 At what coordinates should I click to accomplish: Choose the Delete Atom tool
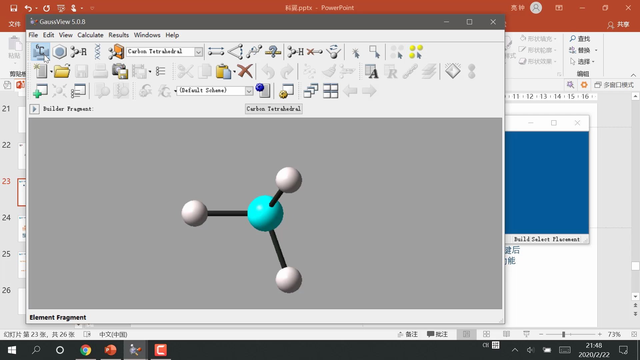[x=314, y=52]
